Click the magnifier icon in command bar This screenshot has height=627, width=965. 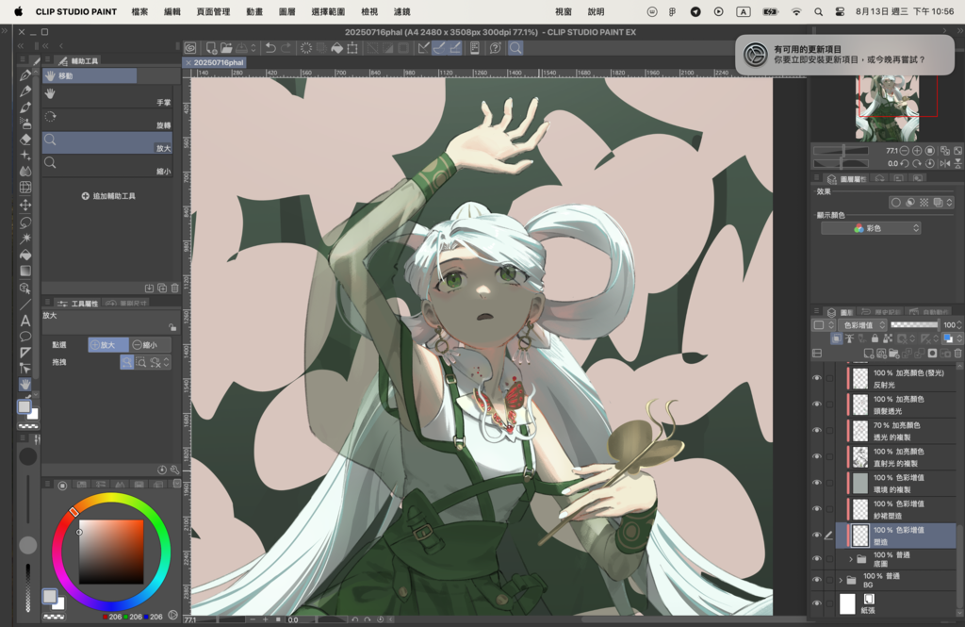[x=515, y=48]
